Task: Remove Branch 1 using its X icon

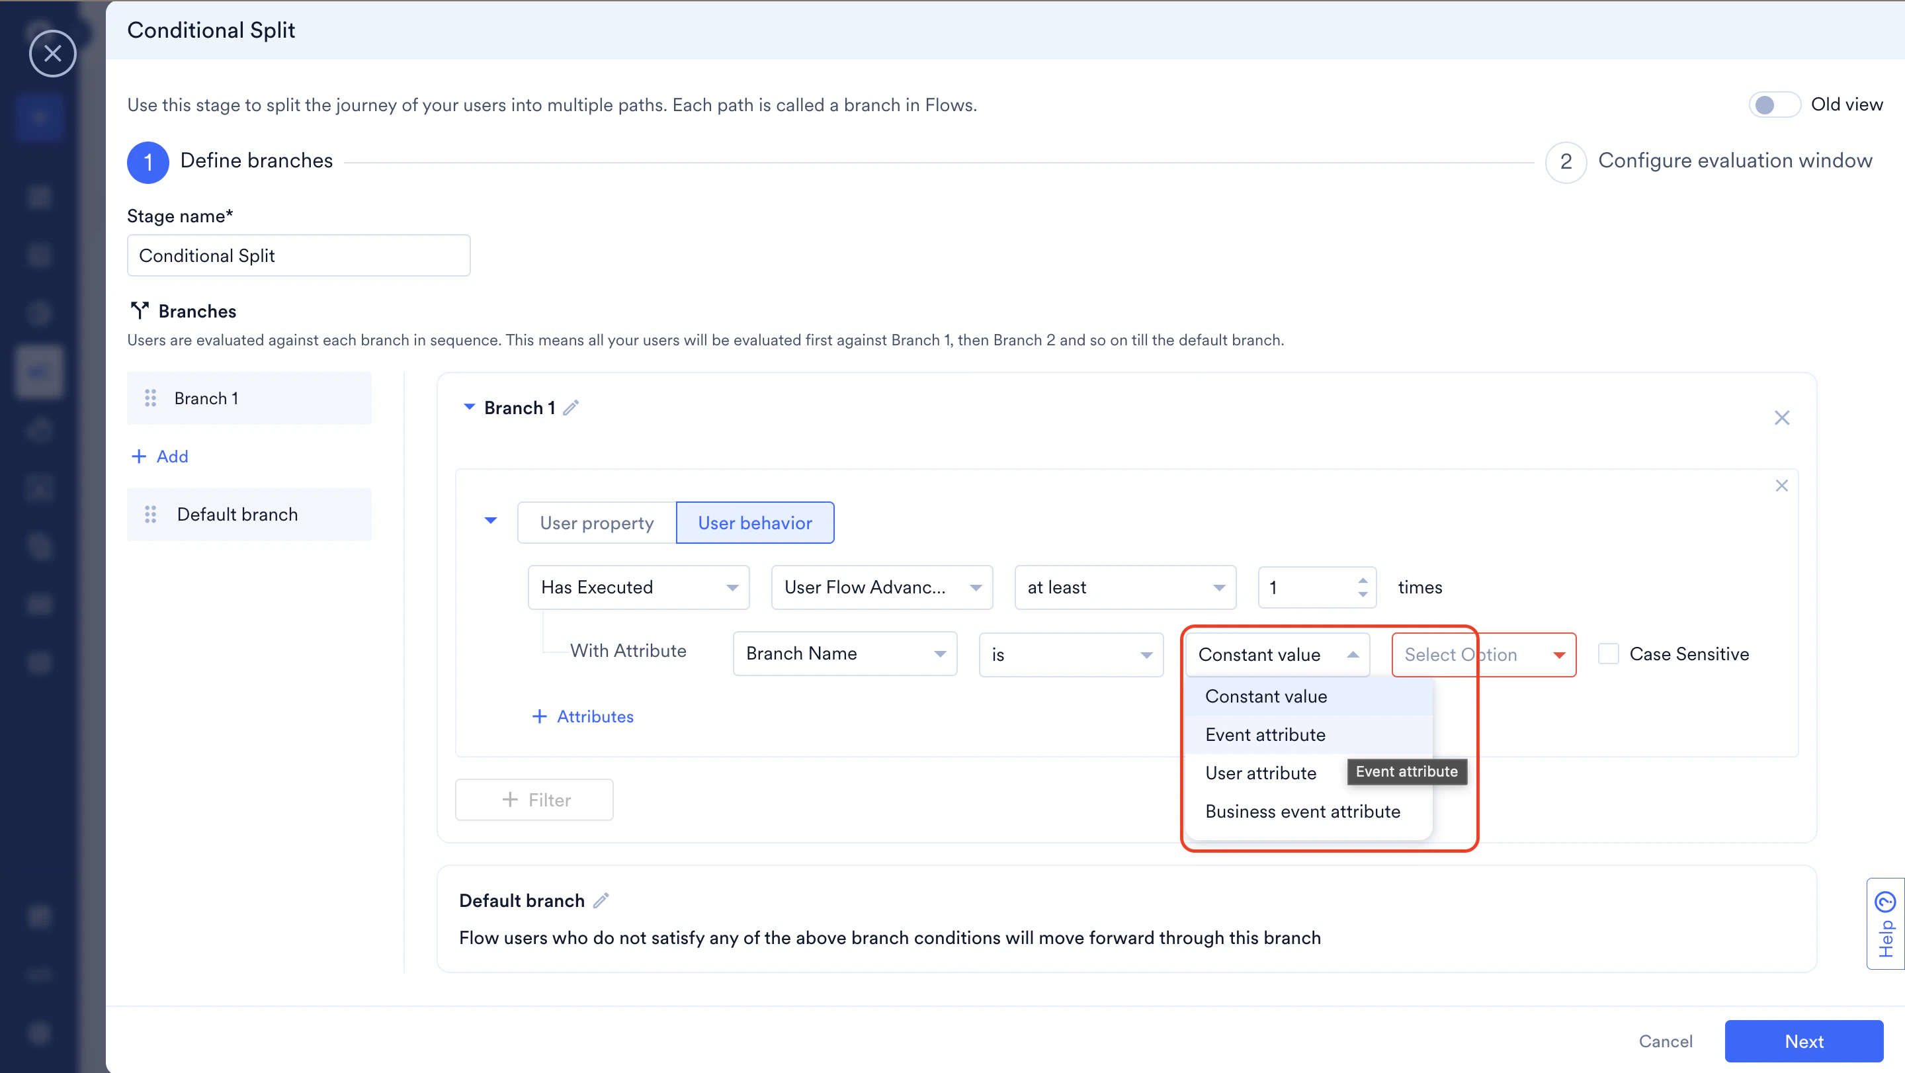Action: (x=1782, y=418)
